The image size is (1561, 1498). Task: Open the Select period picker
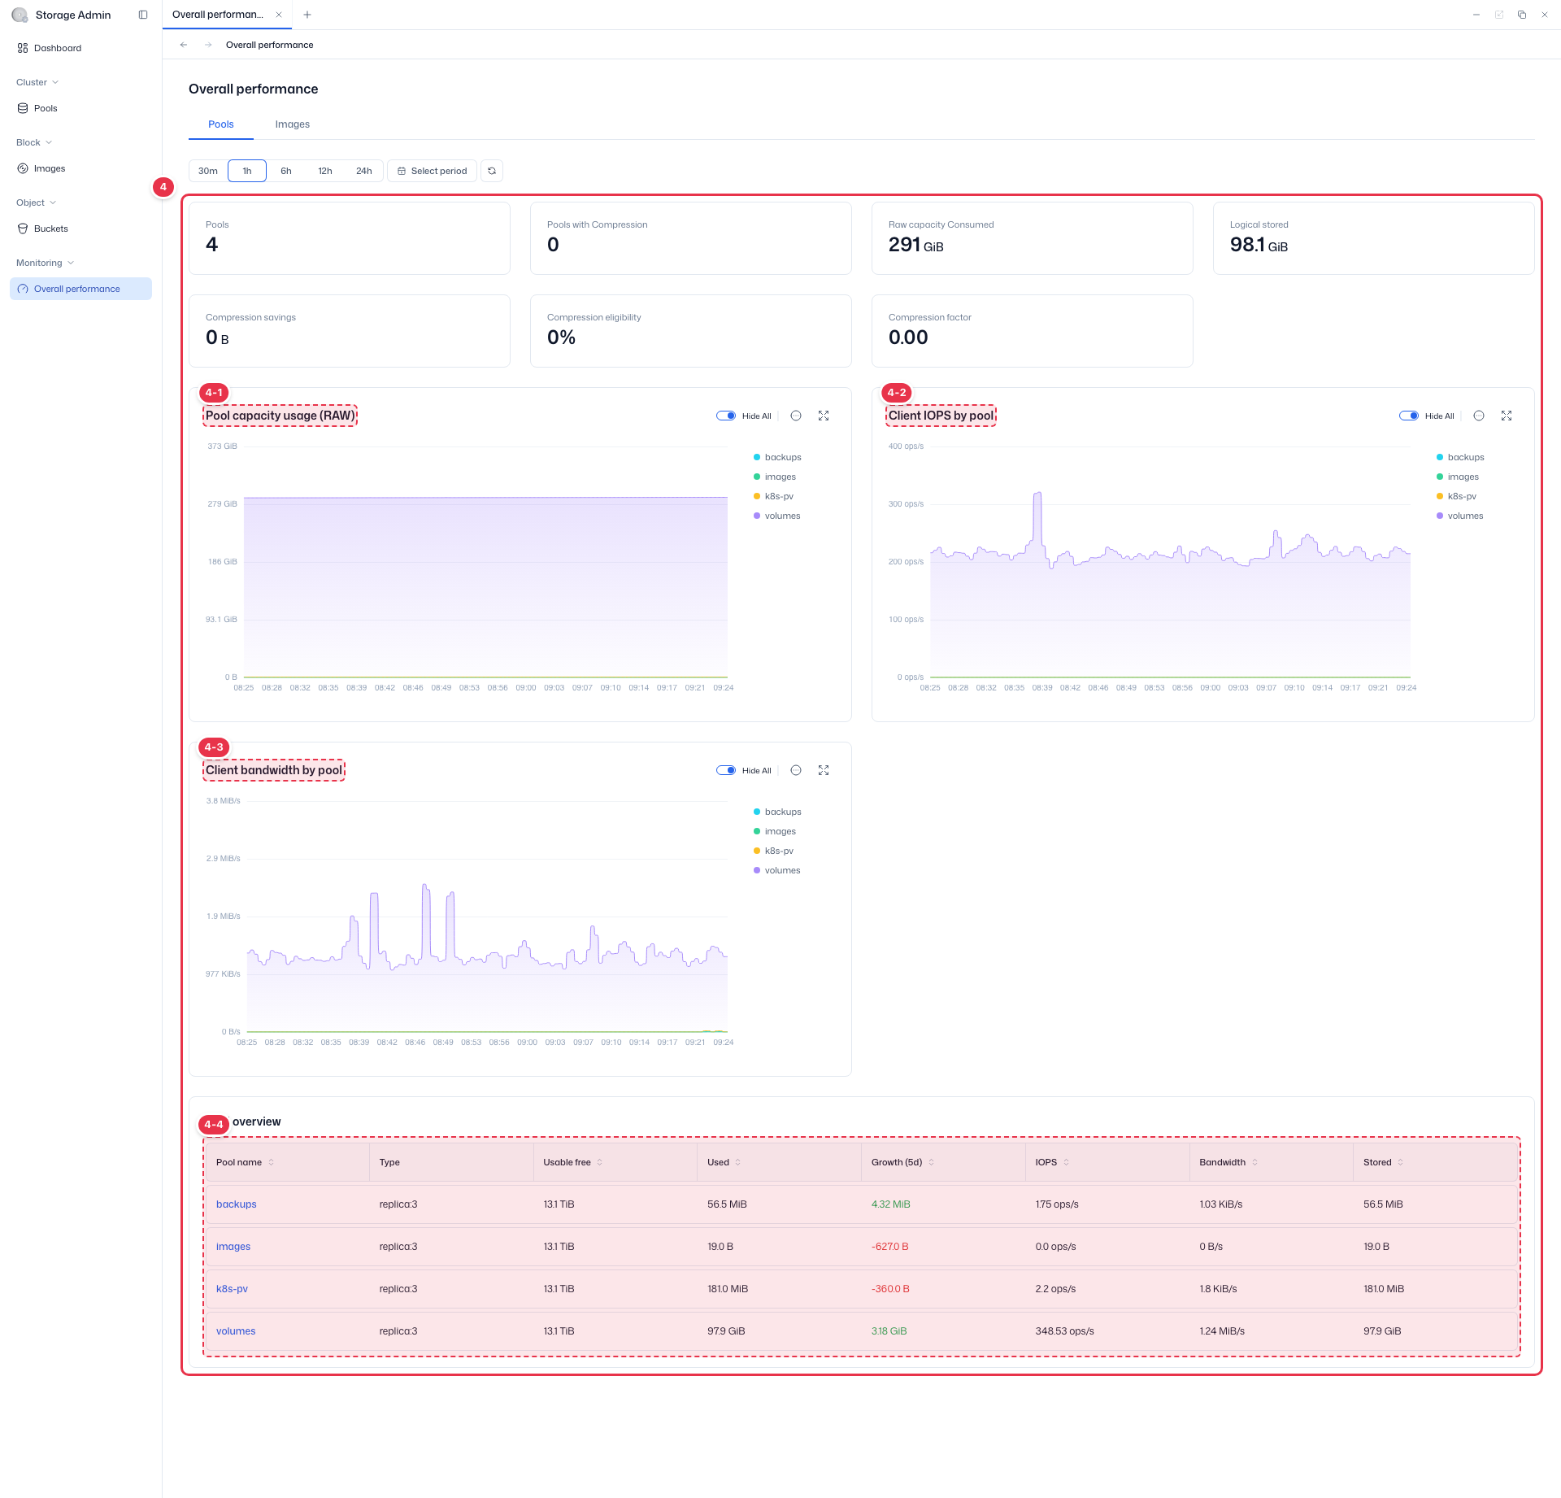point(432,171)
